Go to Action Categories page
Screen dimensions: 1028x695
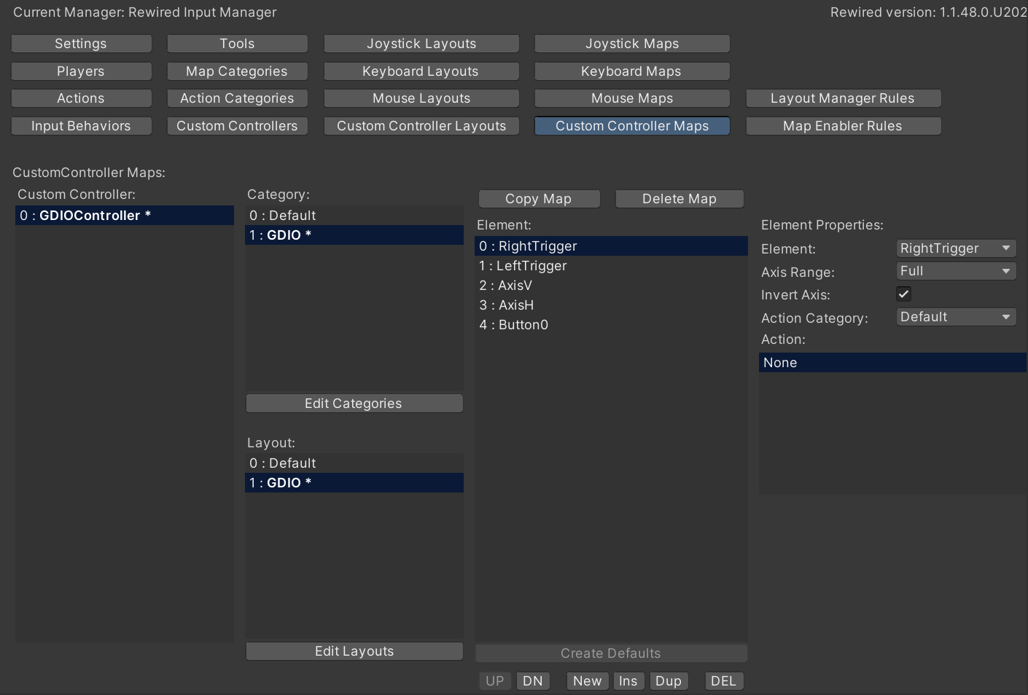tap(237, 98)
